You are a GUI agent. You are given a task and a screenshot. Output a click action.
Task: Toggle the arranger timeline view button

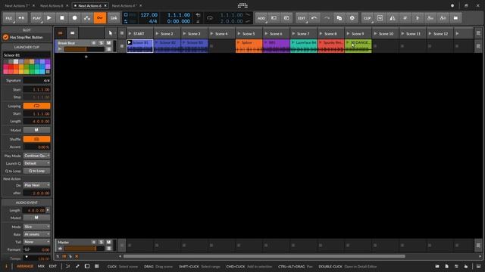pyautogui.click(x=73, y=33)
